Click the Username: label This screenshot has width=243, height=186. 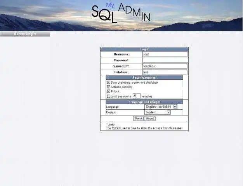[x=121, y=54]
